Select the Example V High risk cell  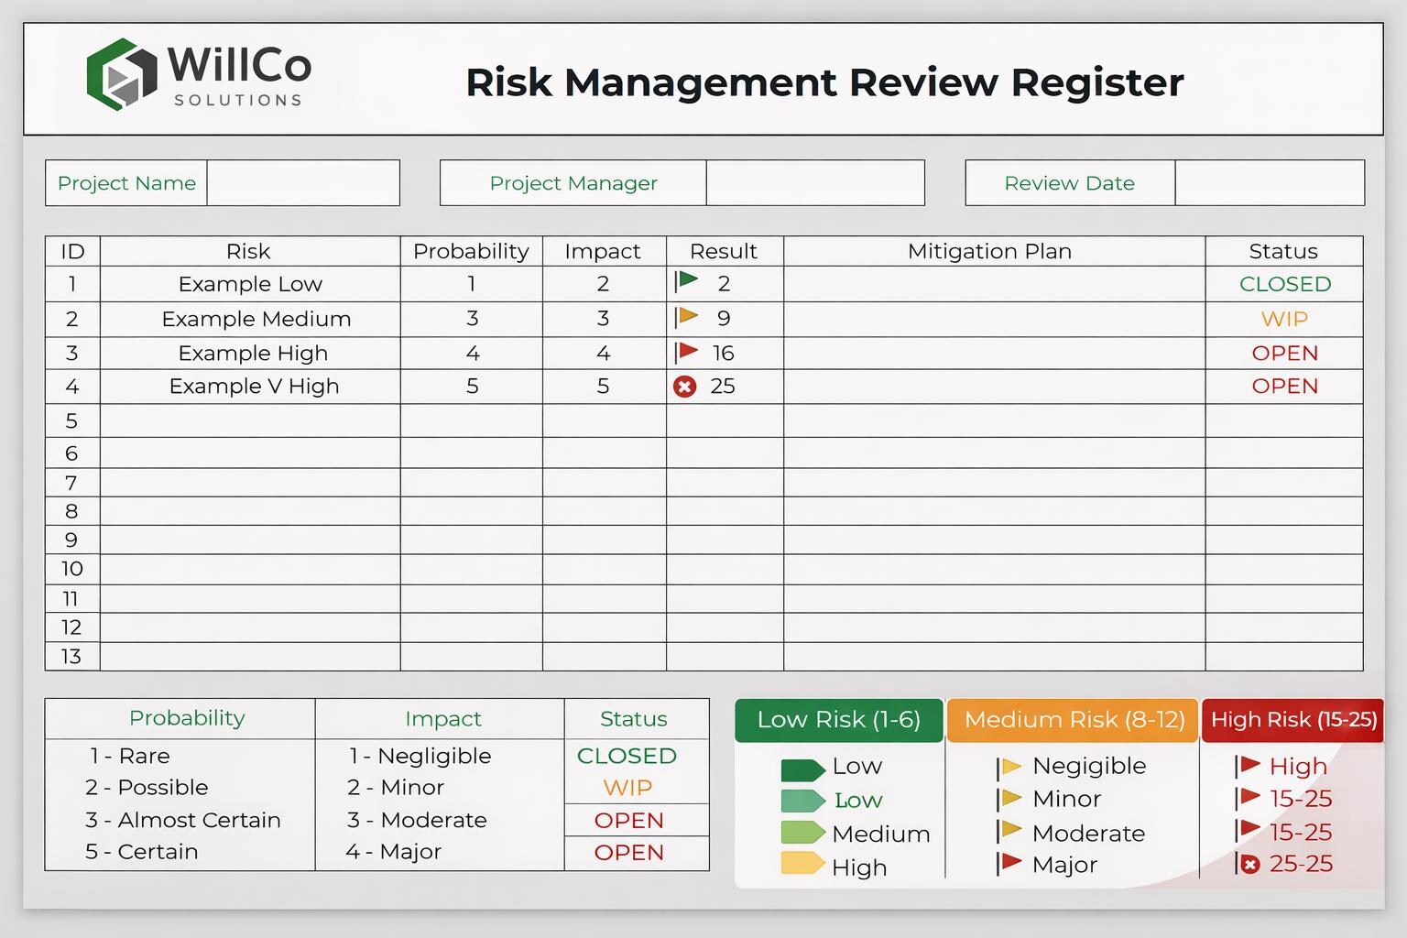pyautogui.click(x=250, y=387)
